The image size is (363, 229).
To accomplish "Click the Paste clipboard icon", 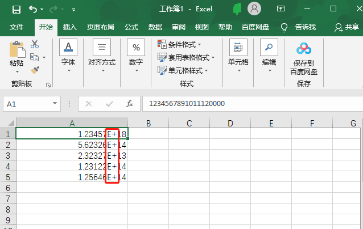I will (x=17, y=50).
